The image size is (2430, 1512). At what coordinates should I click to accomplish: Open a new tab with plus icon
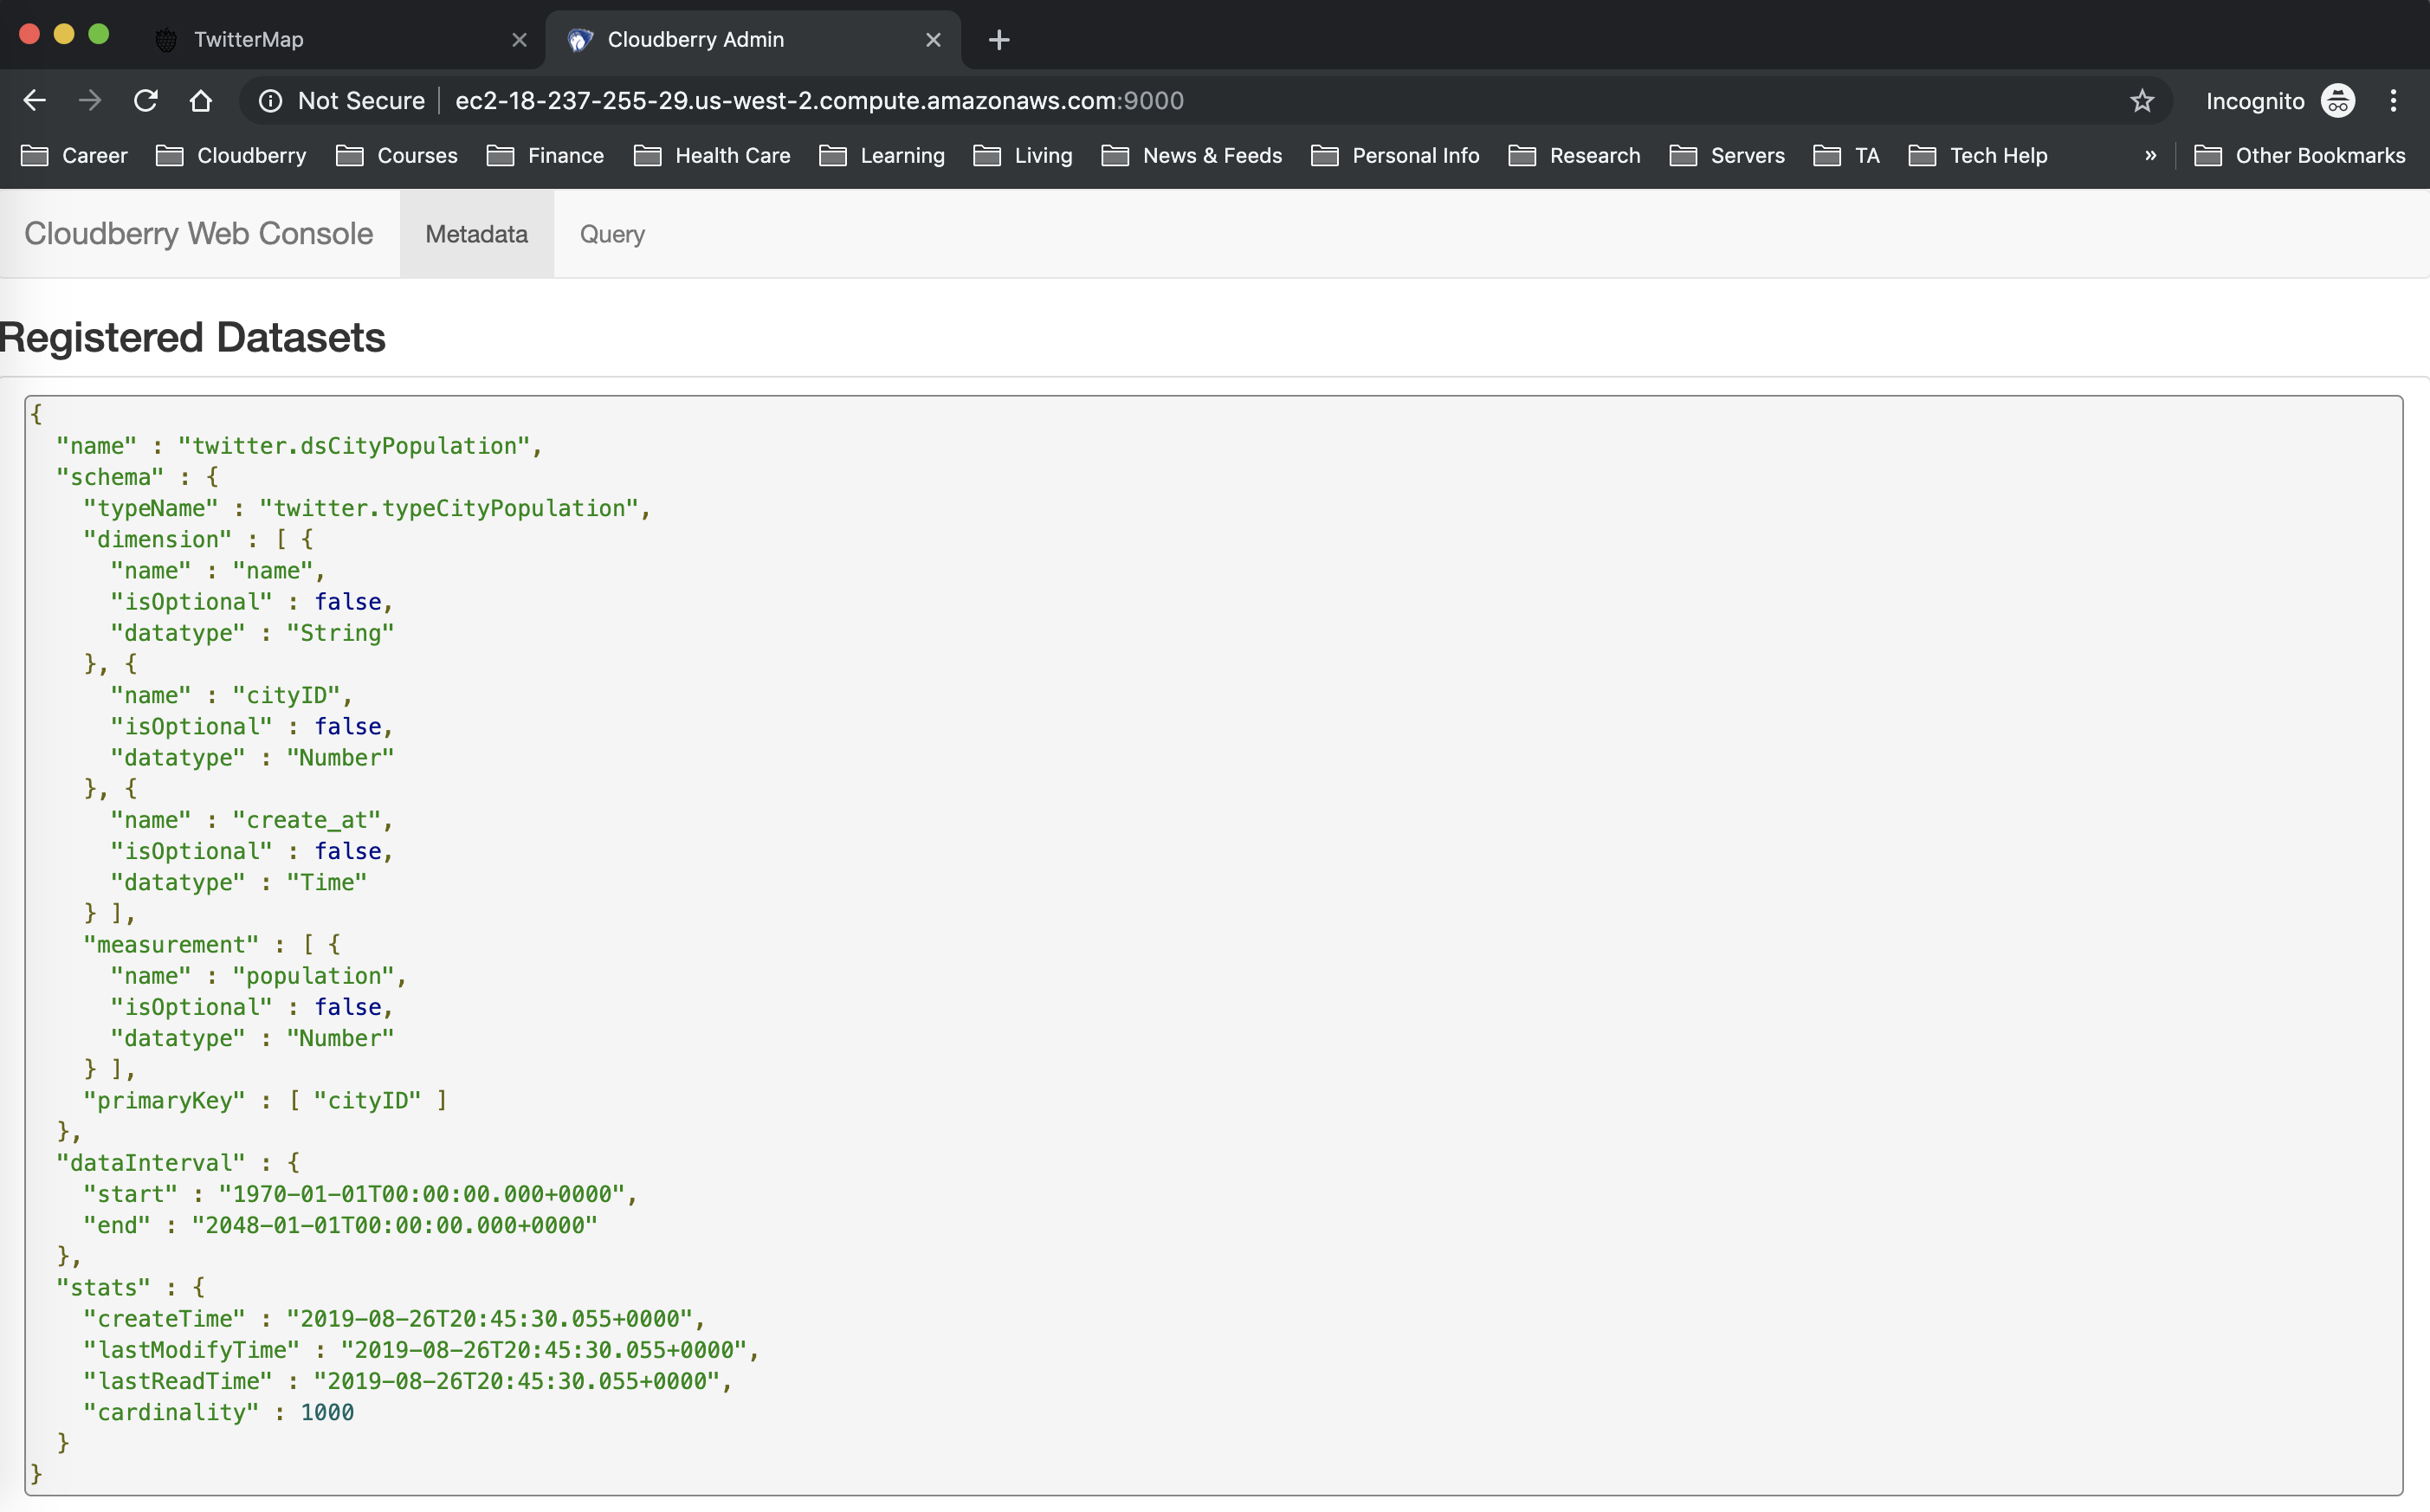pos(998,40)
